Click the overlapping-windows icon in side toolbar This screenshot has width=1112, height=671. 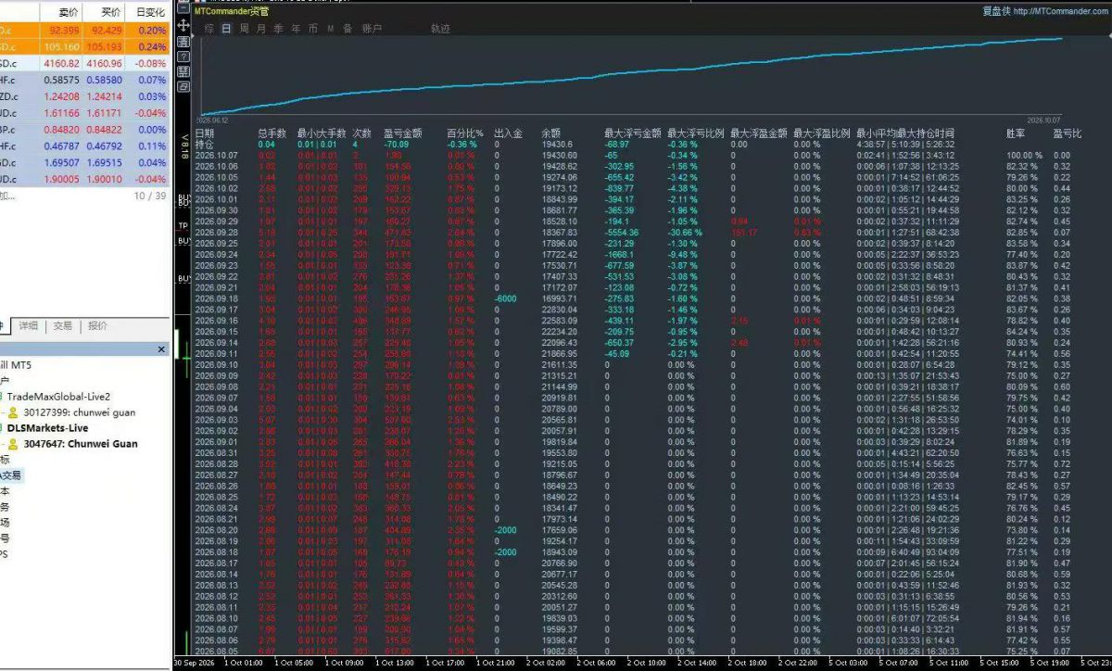[x=183, y=86]
